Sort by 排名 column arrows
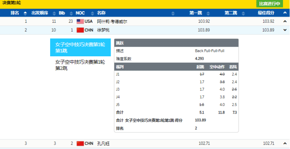Screen dimensions: 290x149 tap(25, 13)
